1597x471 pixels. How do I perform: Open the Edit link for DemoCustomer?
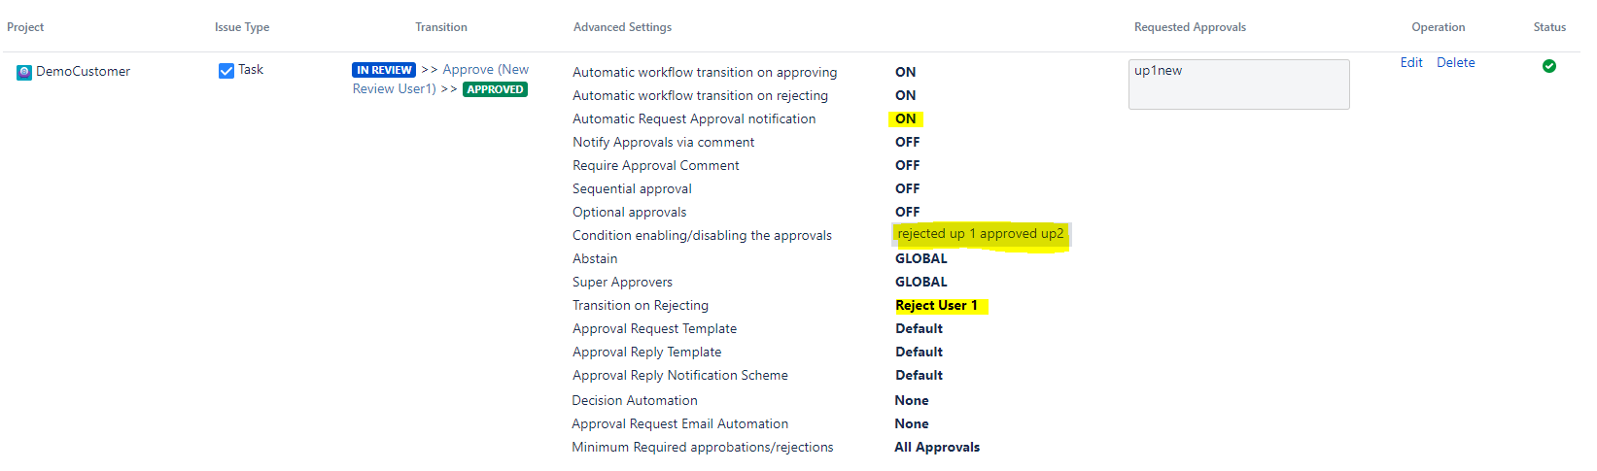click(1411, 62)
